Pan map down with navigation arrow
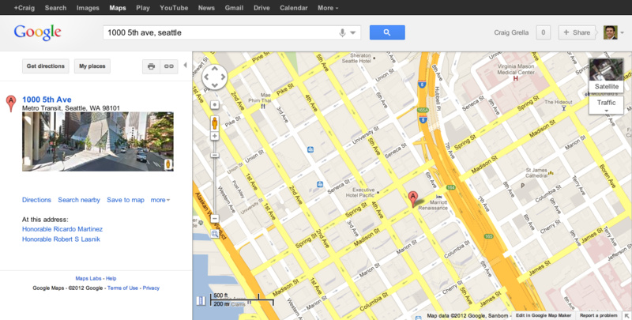 coord(215,85)
